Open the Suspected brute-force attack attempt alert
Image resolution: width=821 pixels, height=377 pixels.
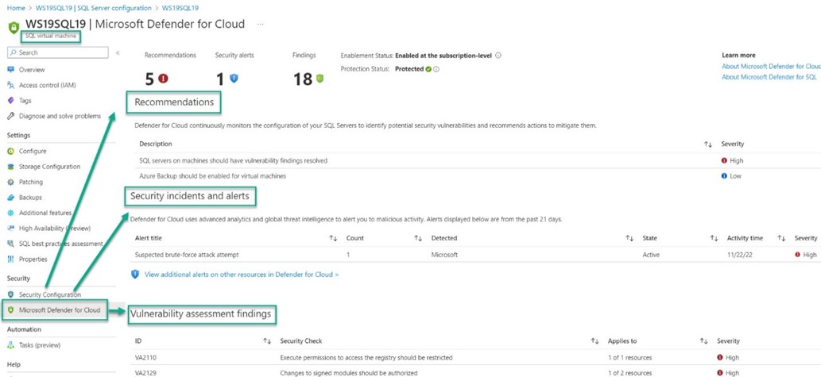click(187, 255)
